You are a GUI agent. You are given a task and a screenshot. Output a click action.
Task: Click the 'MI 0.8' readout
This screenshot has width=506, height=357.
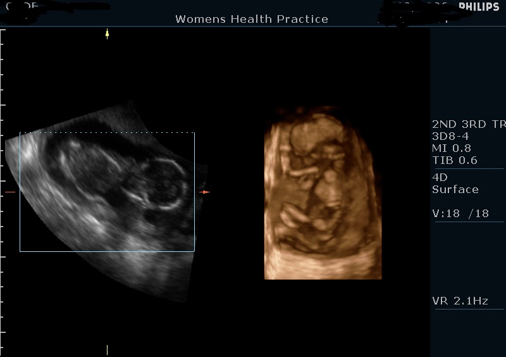pyautogui.click(x=452, y=148)
